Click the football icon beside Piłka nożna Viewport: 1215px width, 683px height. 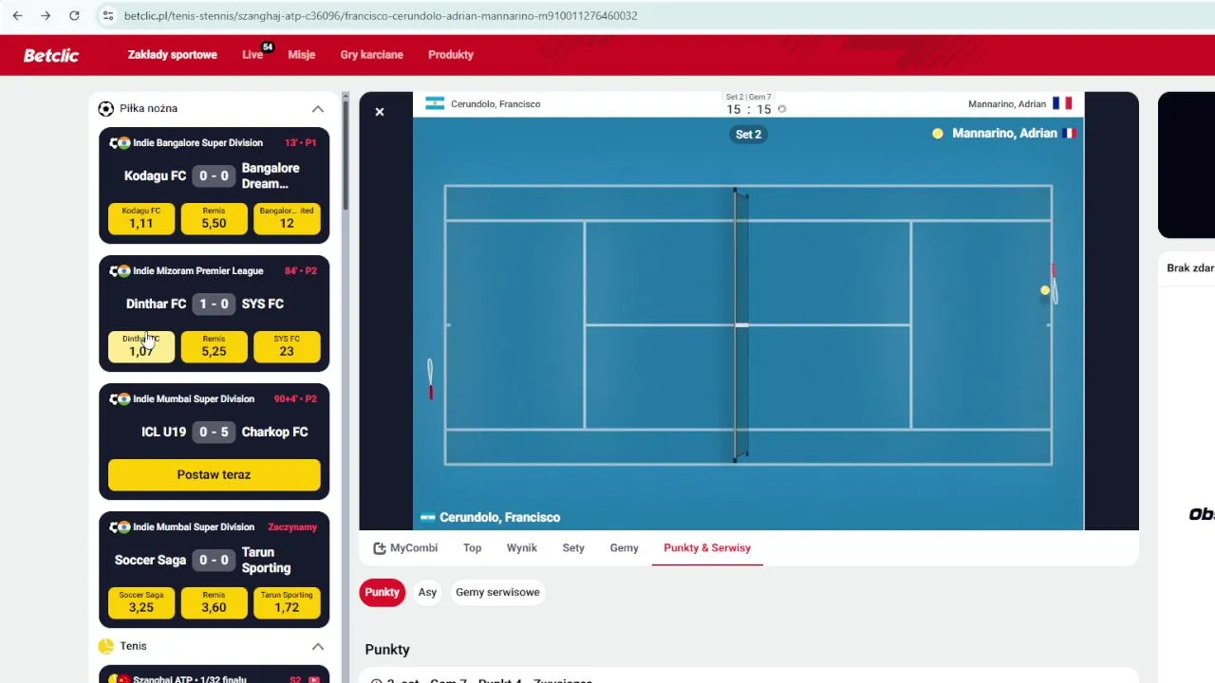(x=106, y=109)
